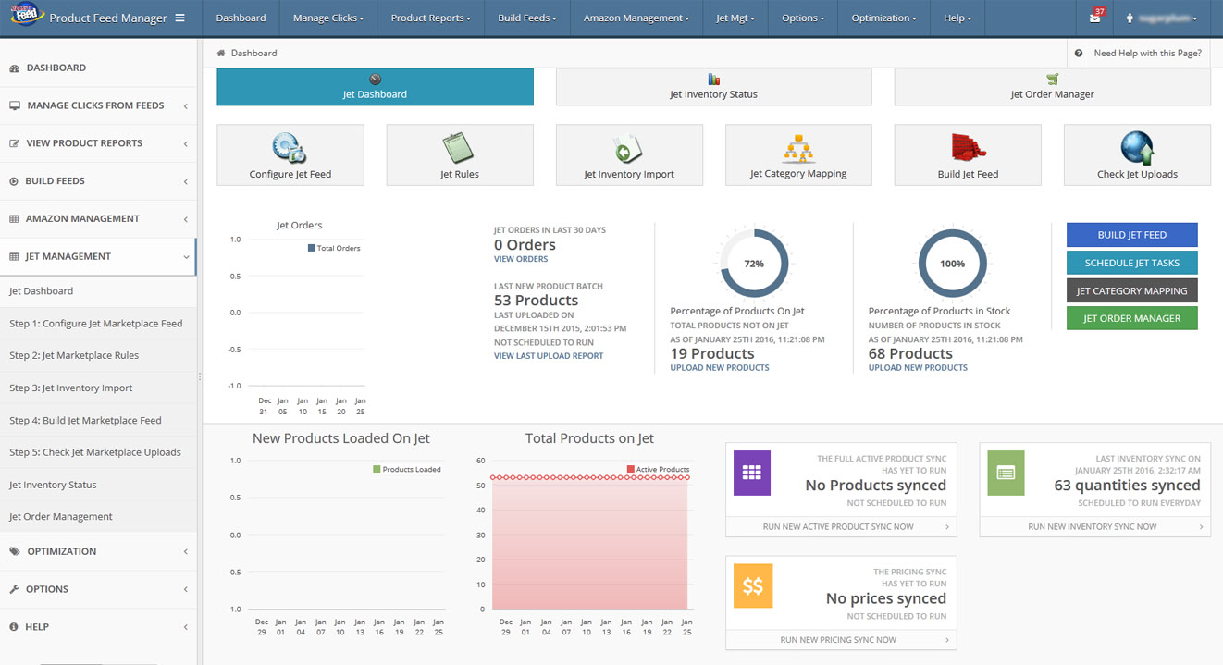Click the dark Jet Category Mapping button

coord(1131,290)
